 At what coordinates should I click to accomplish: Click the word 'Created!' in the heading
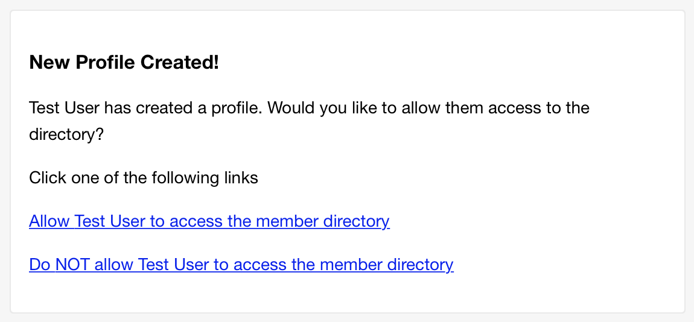click(x=180, y=63)
